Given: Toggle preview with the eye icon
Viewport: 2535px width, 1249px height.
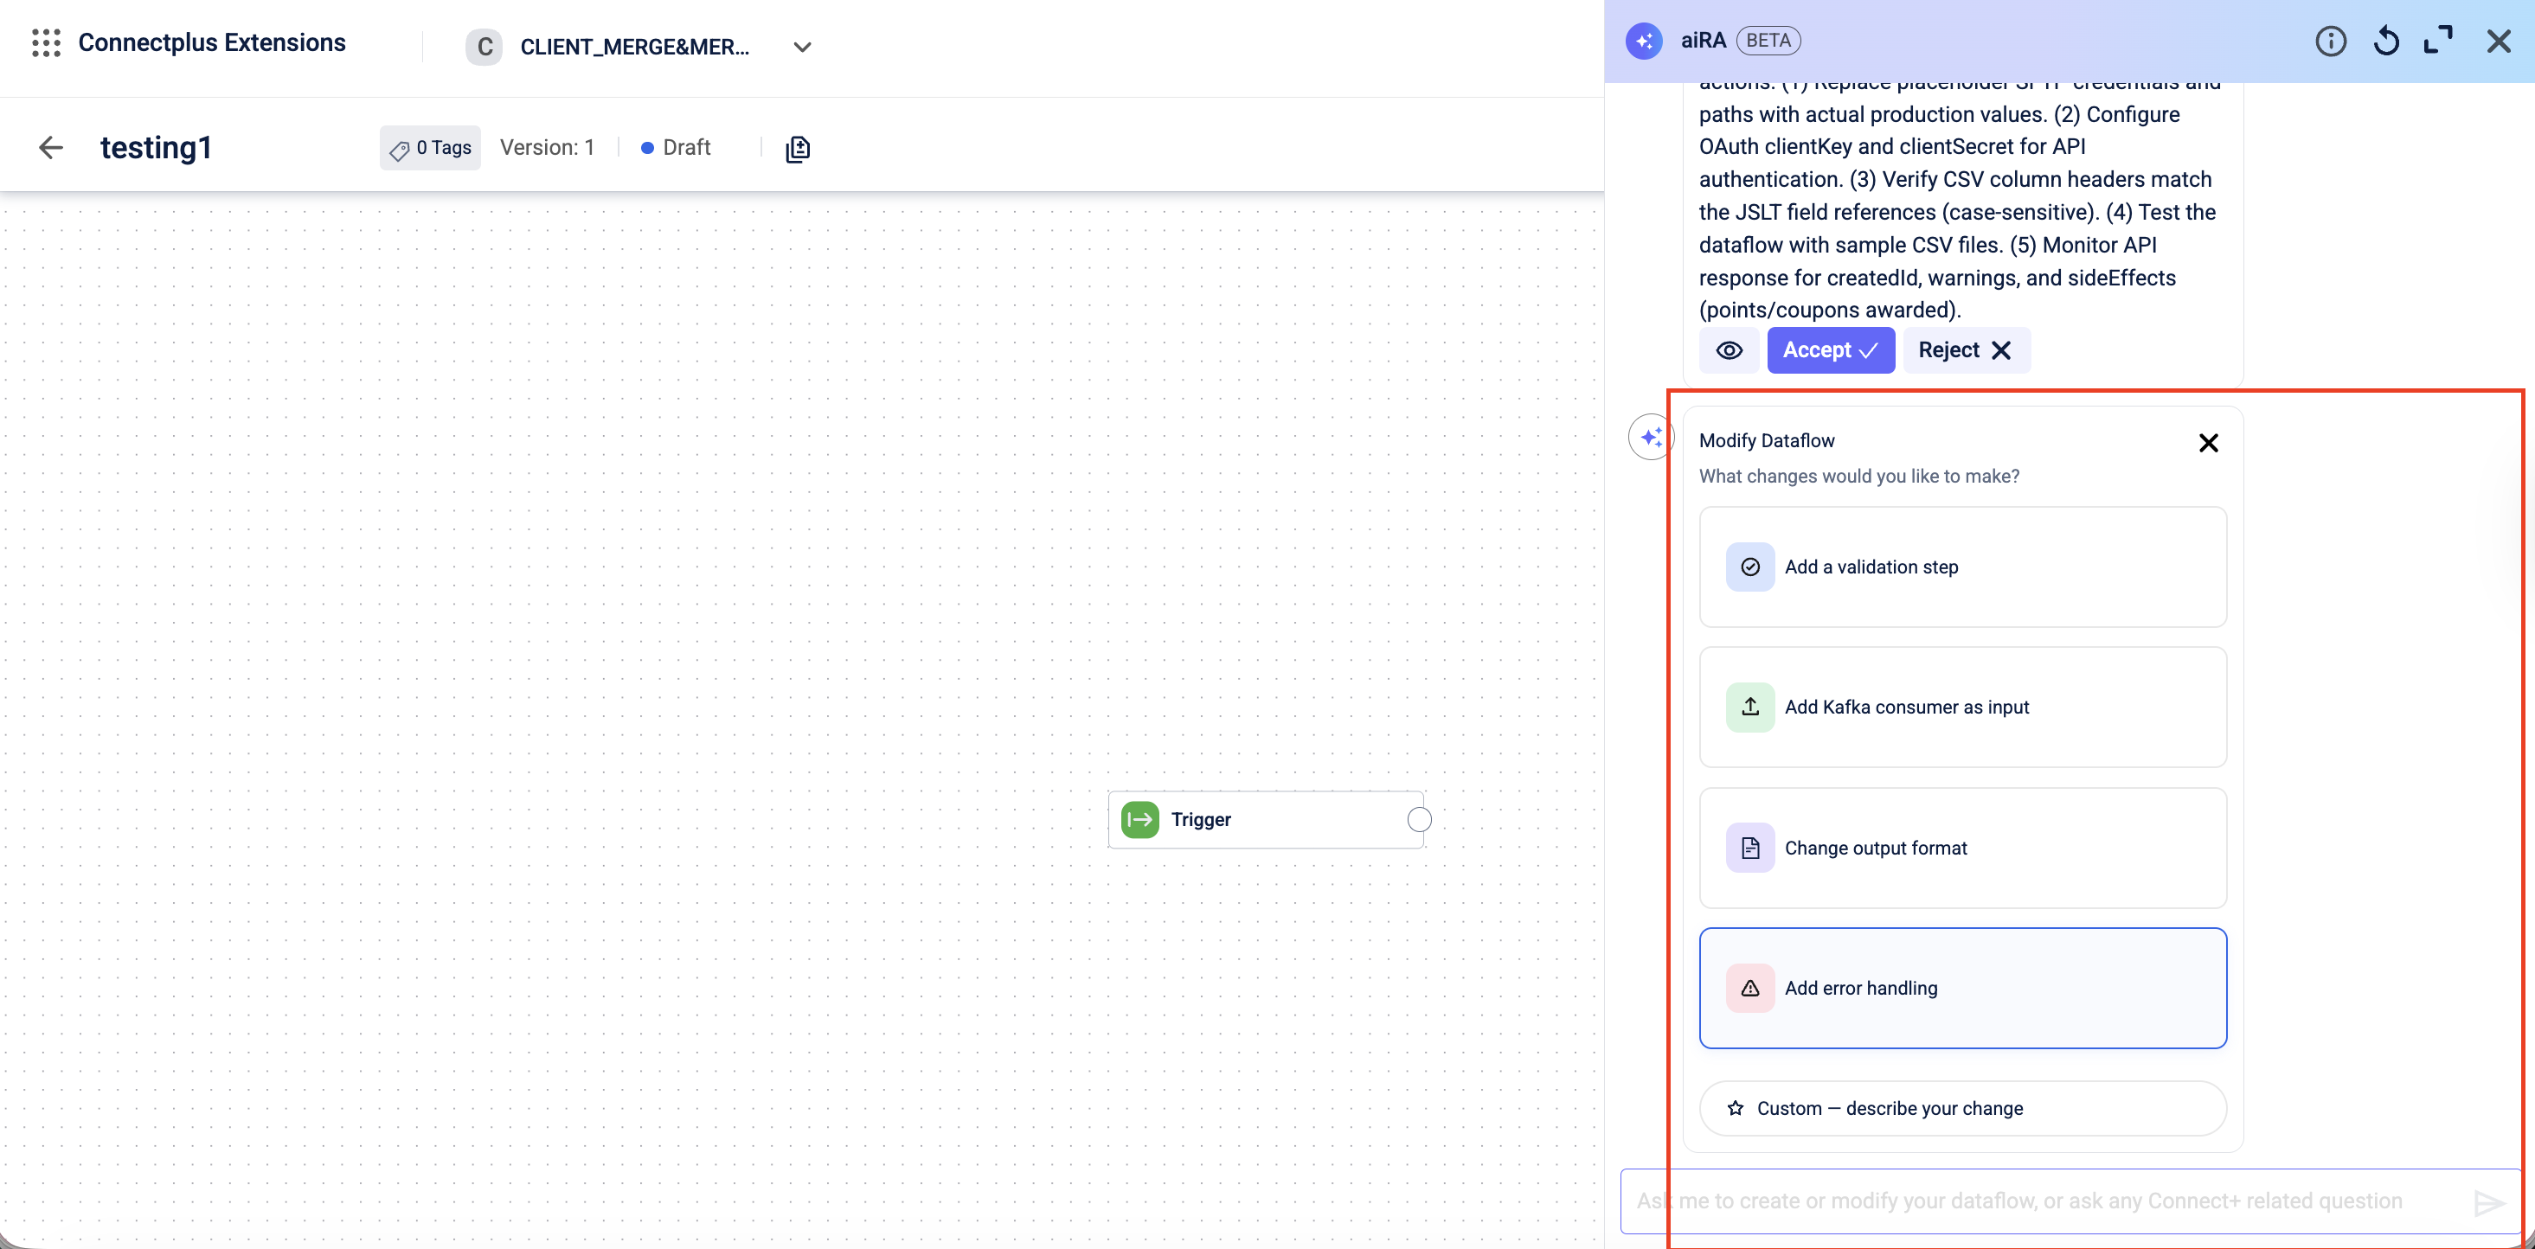Looking at the screenshot, I should click(x=1729, y=350).
